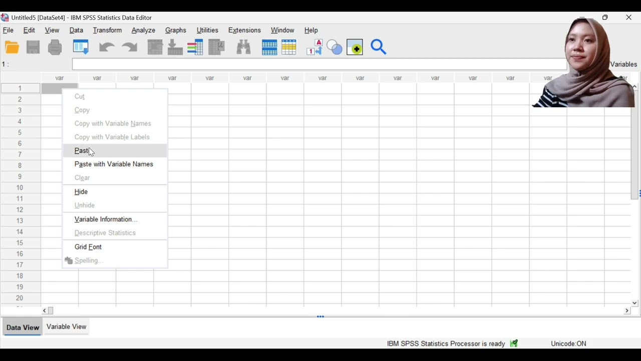Open the Analyze menu
Viewport: 641px width, 361px height.
[x=143, y=30]
